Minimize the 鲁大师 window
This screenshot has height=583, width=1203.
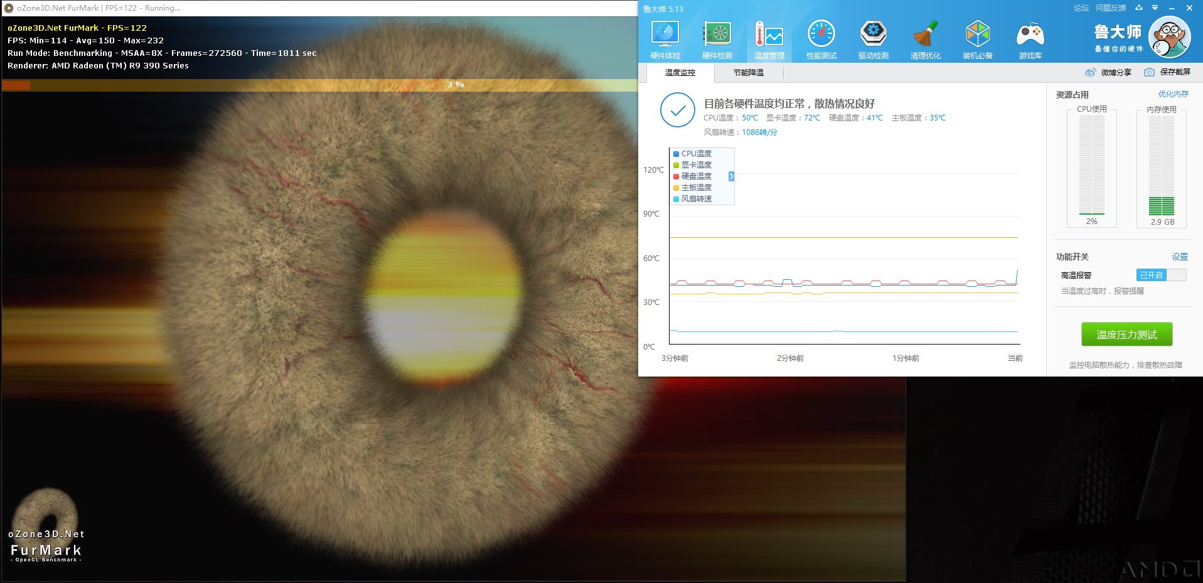click(1172, 8)
